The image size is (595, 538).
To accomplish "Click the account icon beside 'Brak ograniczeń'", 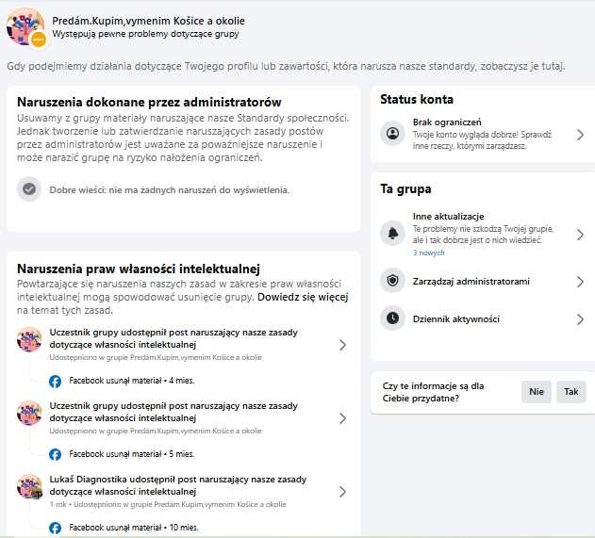I will (x=392, y=135).
